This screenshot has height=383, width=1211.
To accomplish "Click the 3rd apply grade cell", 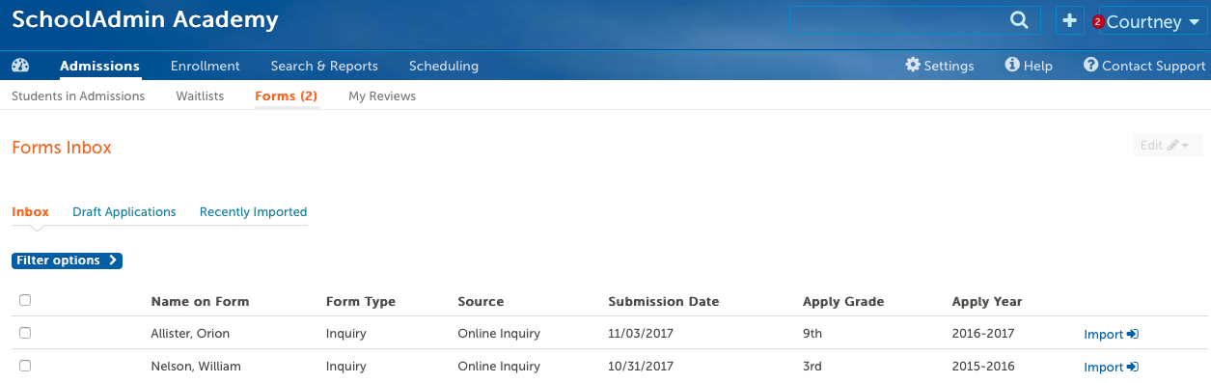I will click(812, 367).
